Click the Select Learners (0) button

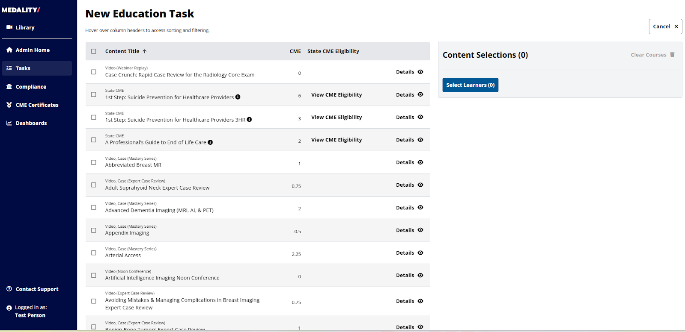click(470, 85)
